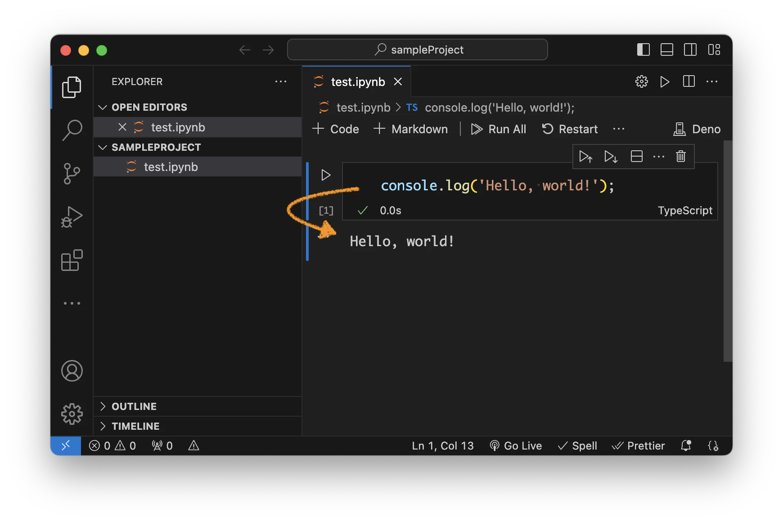Click the sampleProject search field
783x522 pixels.
(x=418, y=49)
